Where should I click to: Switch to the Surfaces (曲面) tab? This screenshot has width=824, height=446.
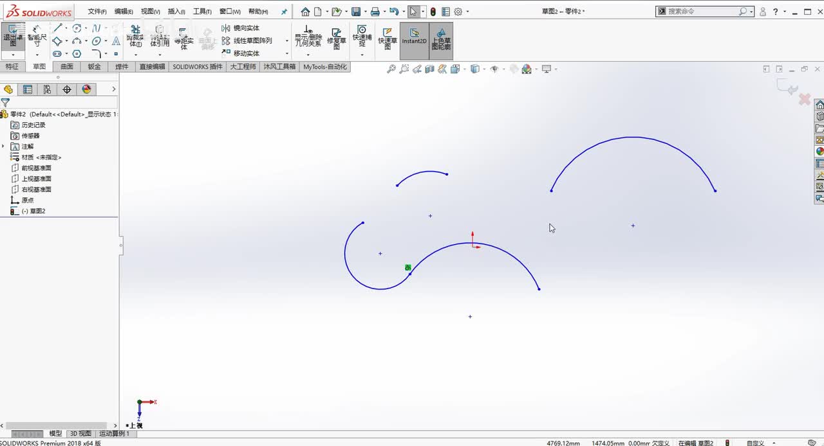(67, 67)
